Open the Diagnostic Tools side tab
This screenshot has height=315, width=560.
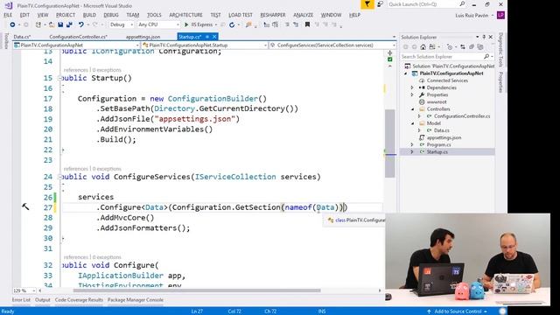(x=500, y=50)
